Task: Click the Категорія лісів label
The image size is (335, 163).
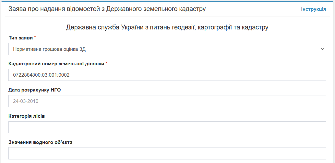Action: [x=27, y=116]
